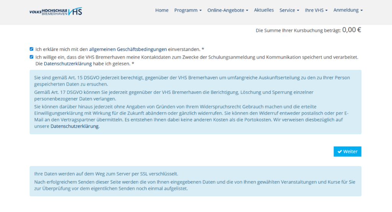Viewport: 392px width, 212px height.
Task: Open the Aktuelles menu item
Action: (264, 10)
